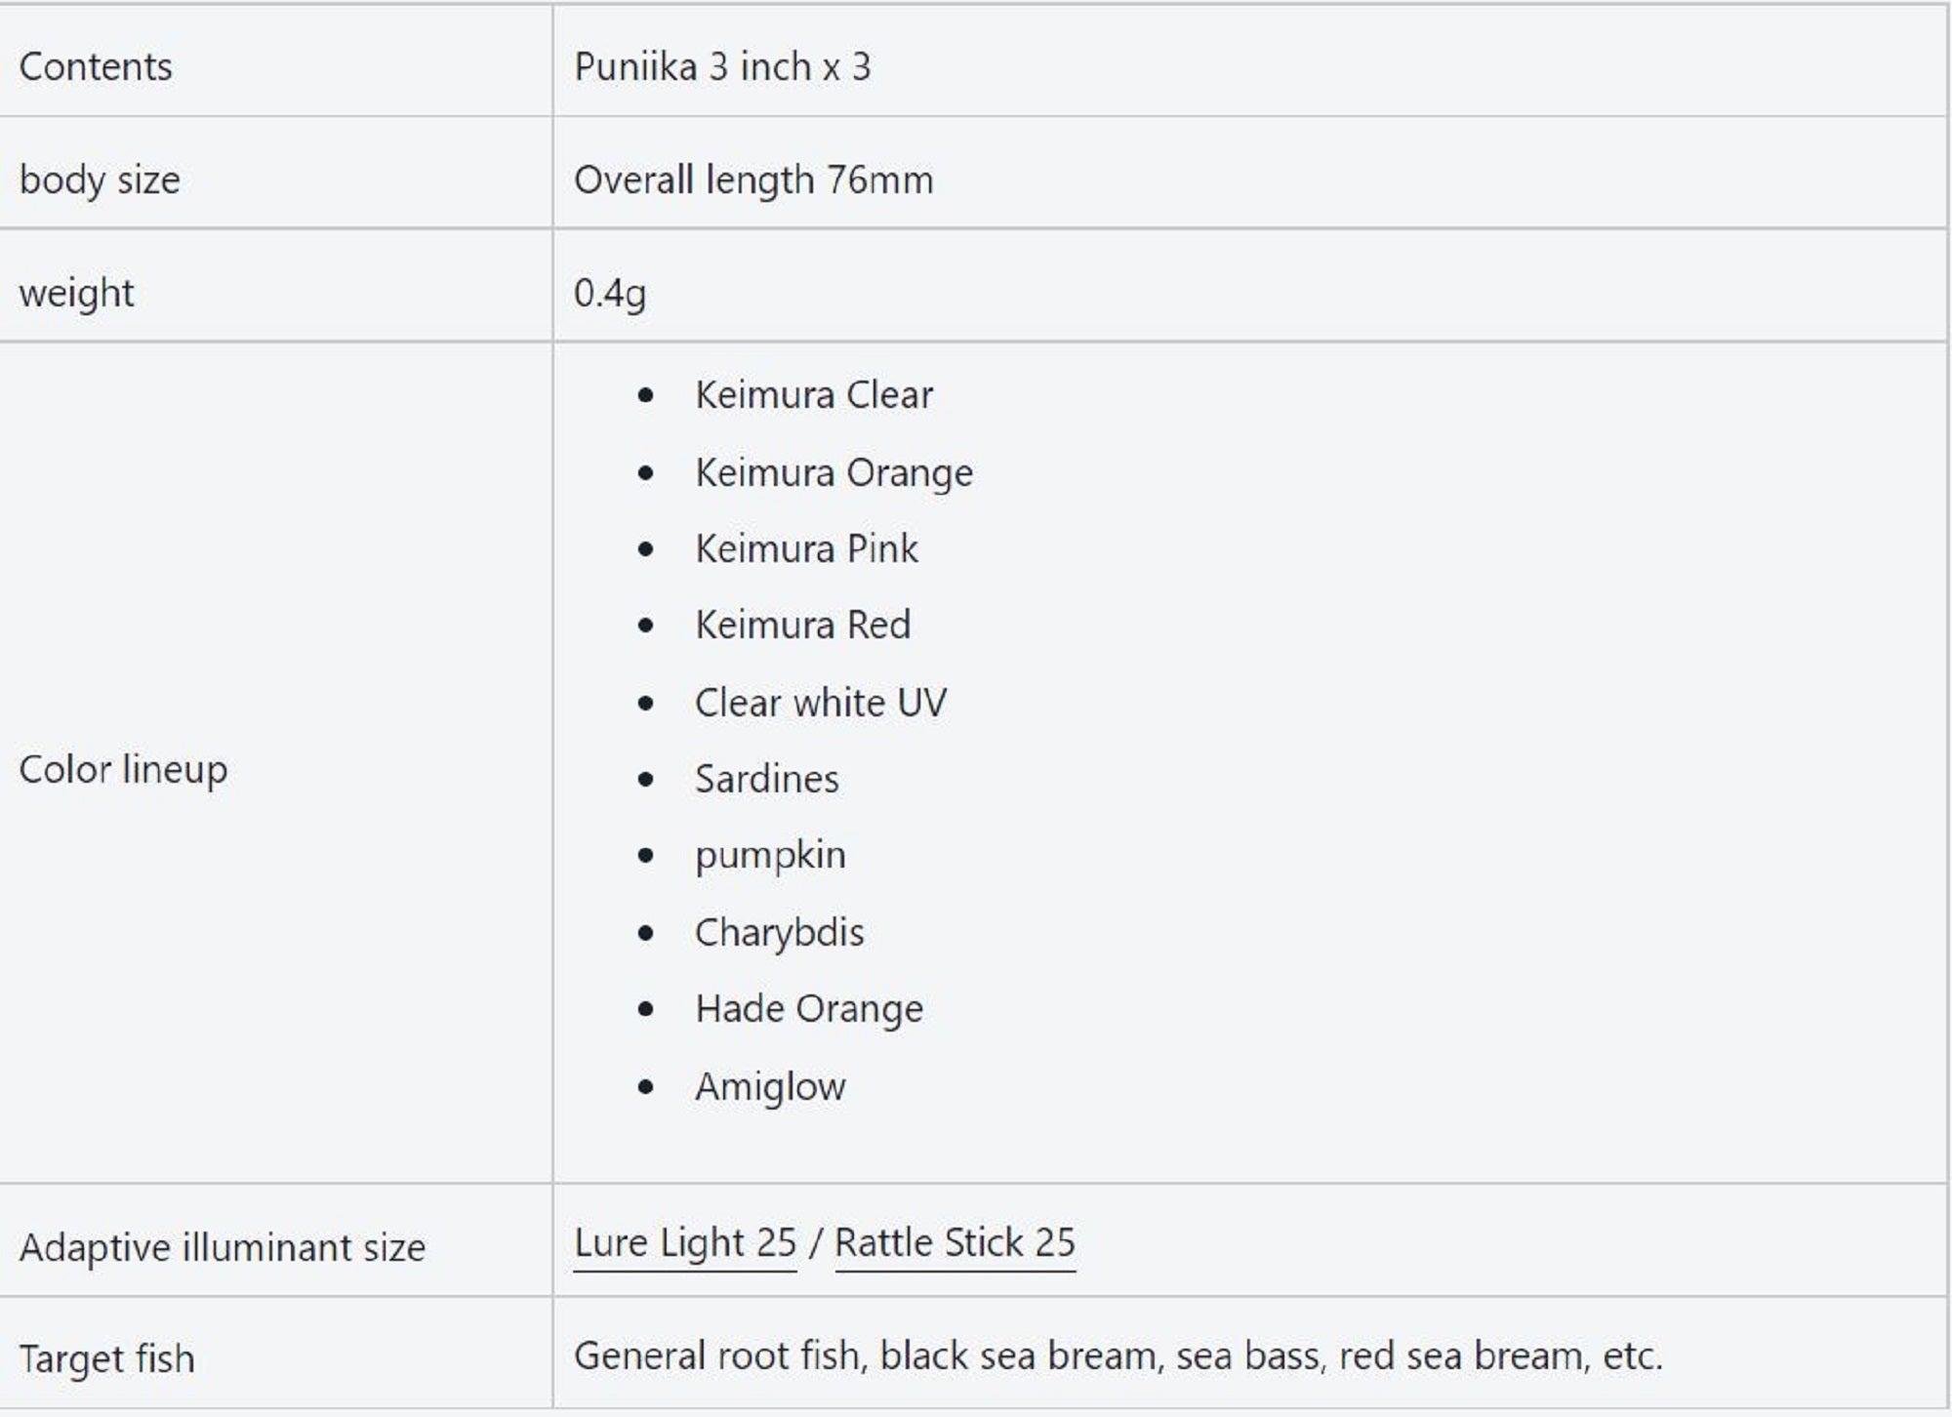This screenshot has height=1417, width=1952.
Task: Click on Keimura Red text
Action: click(802, 625)
